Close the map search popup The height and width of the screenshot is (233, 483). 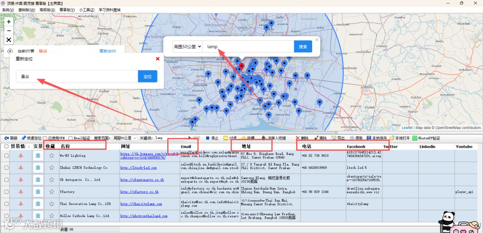[x=317, y=40]
